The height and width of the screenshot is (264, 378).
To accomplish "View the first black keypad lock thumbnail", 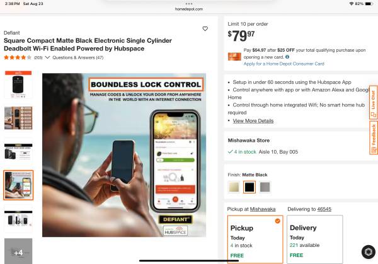I will coord(18,84).
